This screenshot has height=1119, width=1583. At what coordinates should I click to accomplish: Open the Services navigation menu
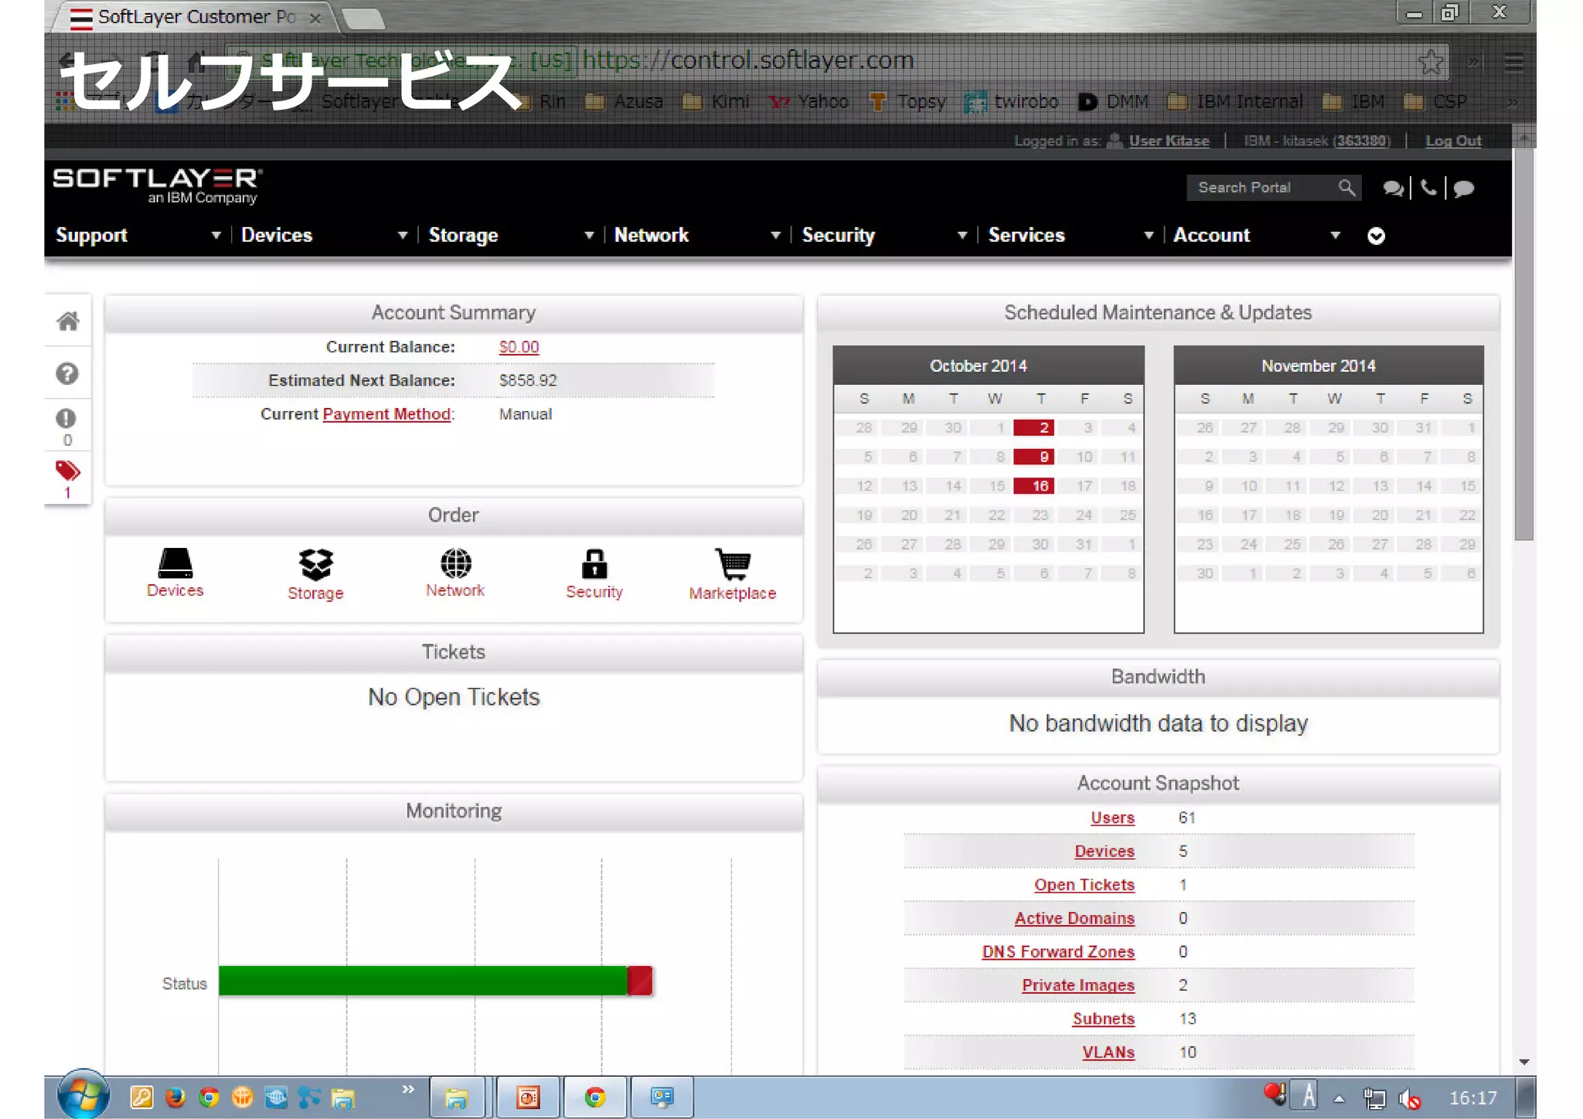click(x=1026, y=235)
